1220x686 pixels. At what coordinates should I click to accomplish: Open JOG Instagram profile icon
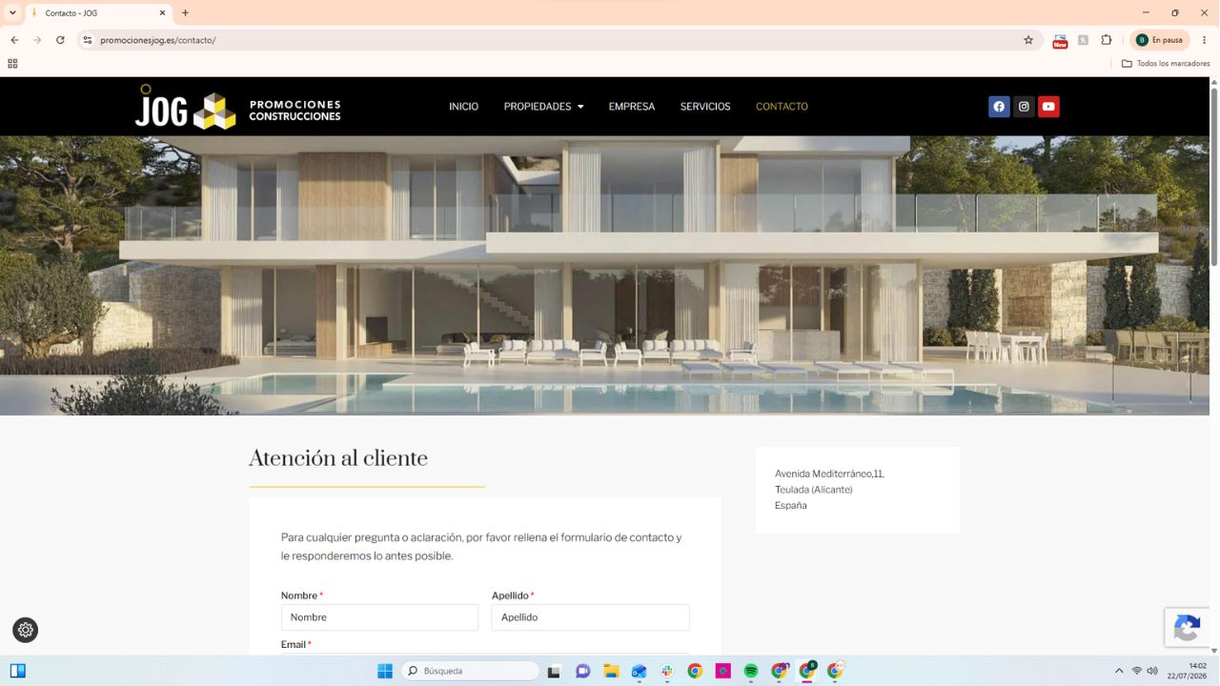tap(1024, 107)
